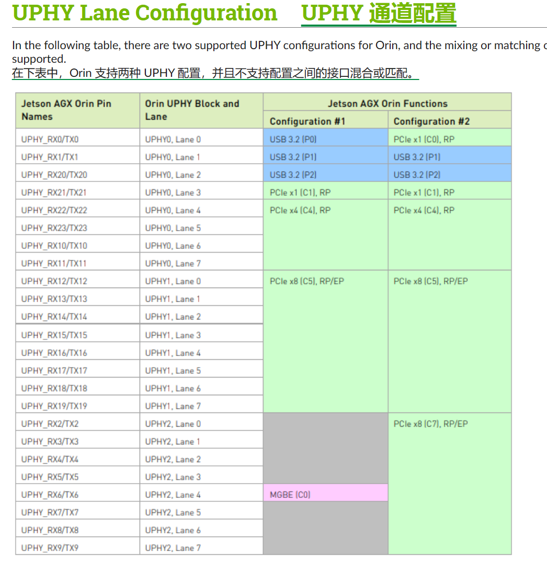Image resolution: width=547 pixels, height=572 pixels.
Task: Select the UPHY_RX6/TX6 cell
Action: pyautogui.click(x=78, y=493)
